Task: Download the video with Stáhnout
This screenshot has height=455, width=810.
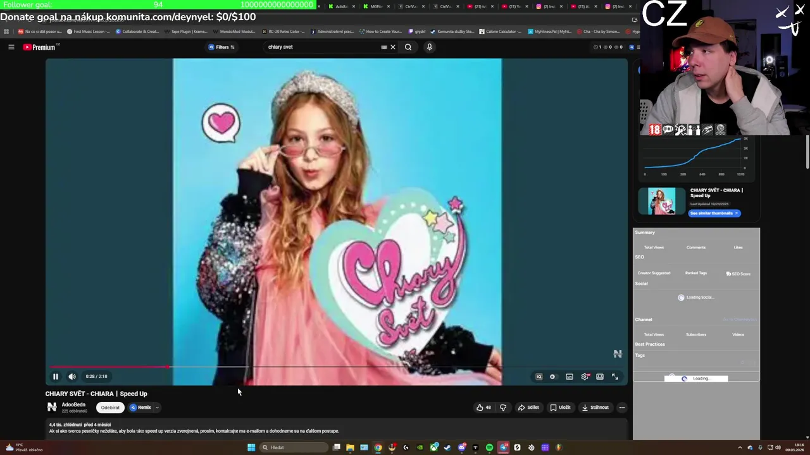Action: tap(595, 408)
